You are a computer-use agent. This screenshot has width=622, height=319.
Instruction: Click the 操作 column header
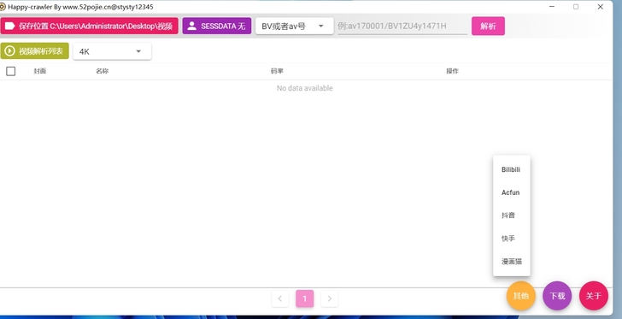[452, 71]
